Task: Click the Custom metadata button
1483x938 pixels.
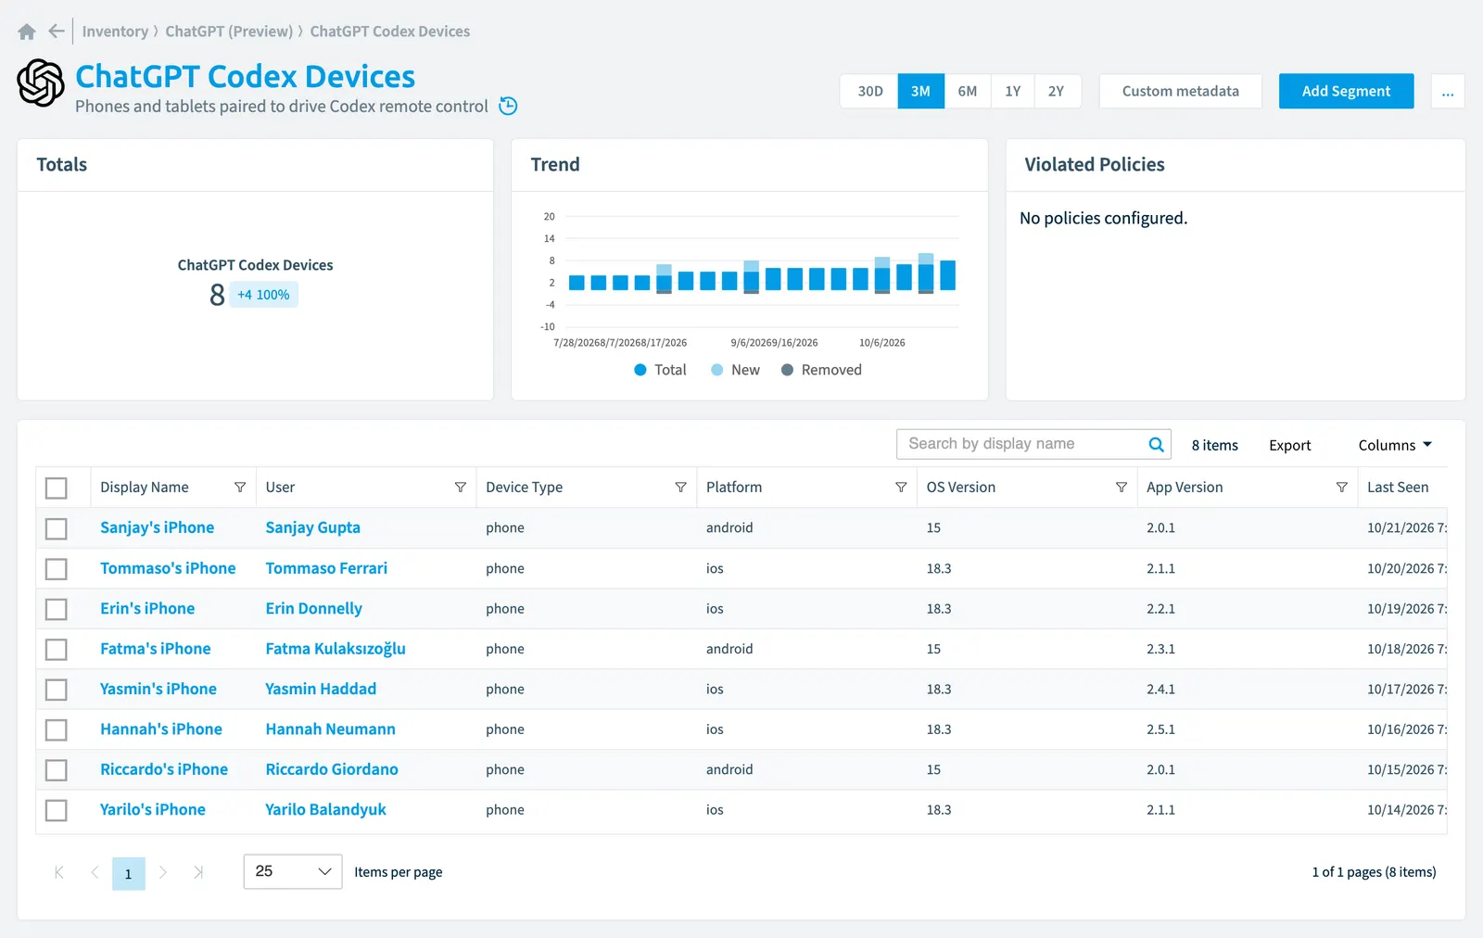Action: pos(1180,91)
